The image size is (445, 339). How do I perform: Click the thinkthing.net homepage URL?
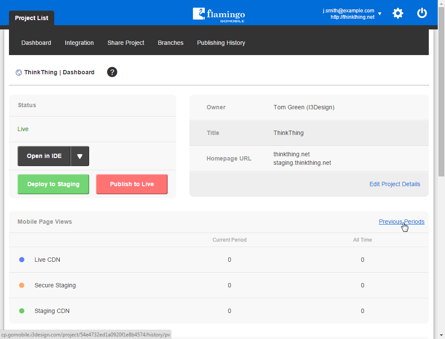coord(291,154)
